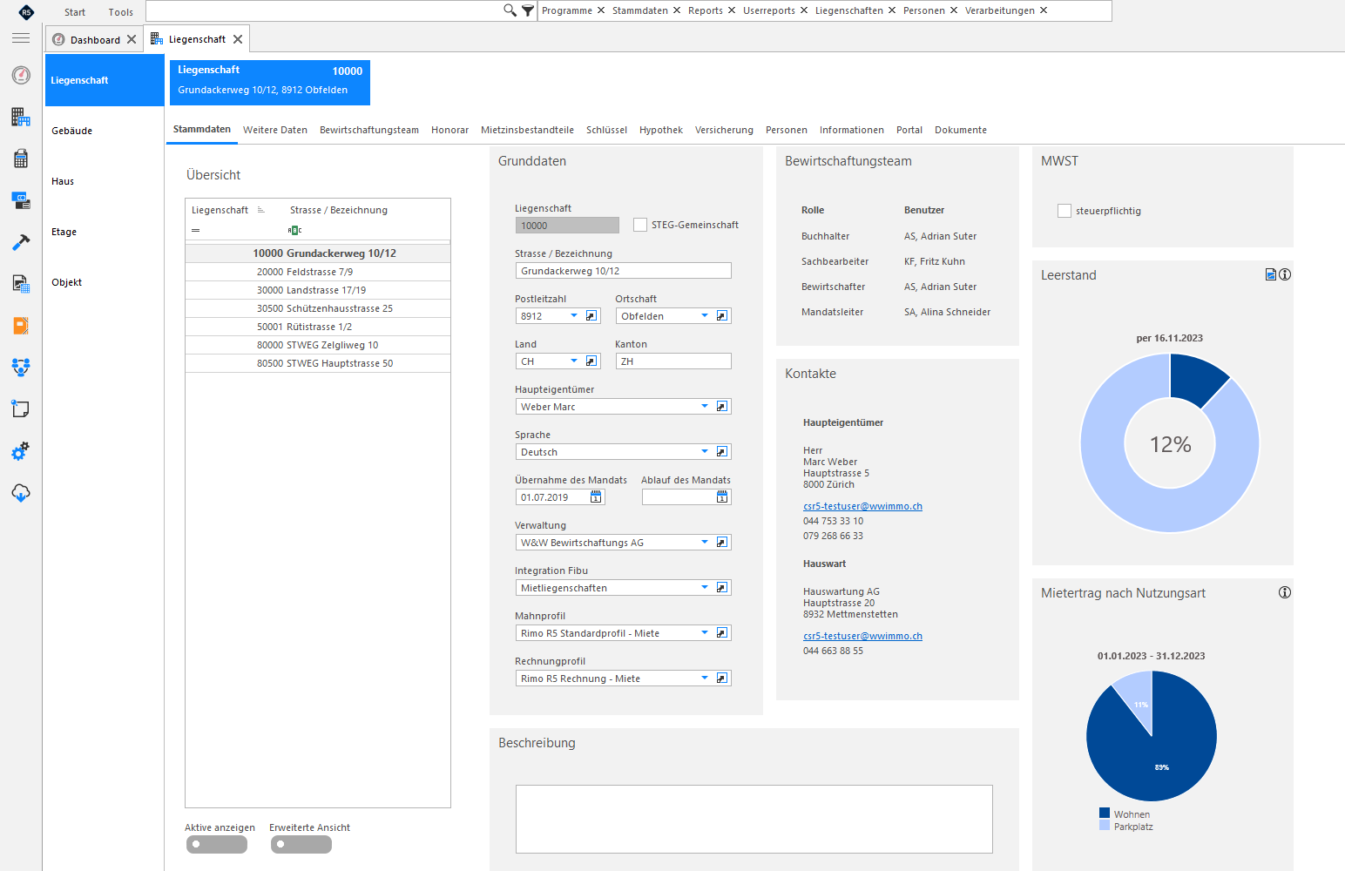Open the hamburger menu in the sidebar
This screenshot has height=871, width=1345.
click(x=21, y=37)
